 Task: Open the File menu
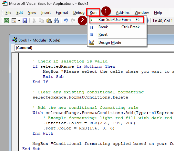[x=8, y=13]
